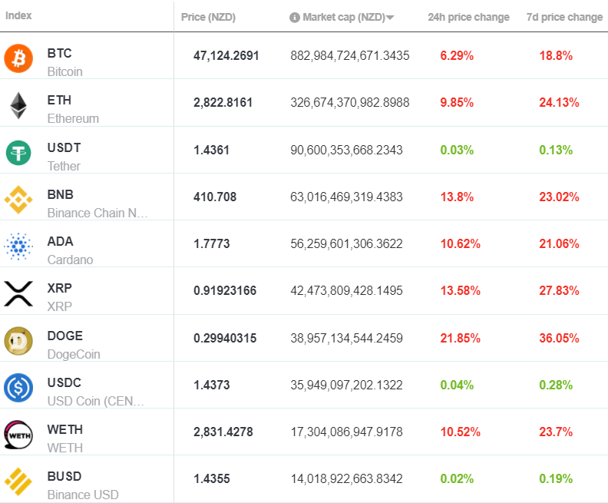This screenshot has width=608, height=503.
Task: Click the Dogecoin logo icon
Action: point(18,341)
